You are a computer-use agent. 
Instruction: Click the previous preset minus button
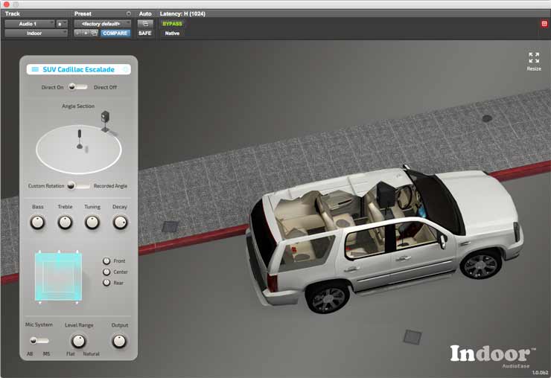point(78,33)
